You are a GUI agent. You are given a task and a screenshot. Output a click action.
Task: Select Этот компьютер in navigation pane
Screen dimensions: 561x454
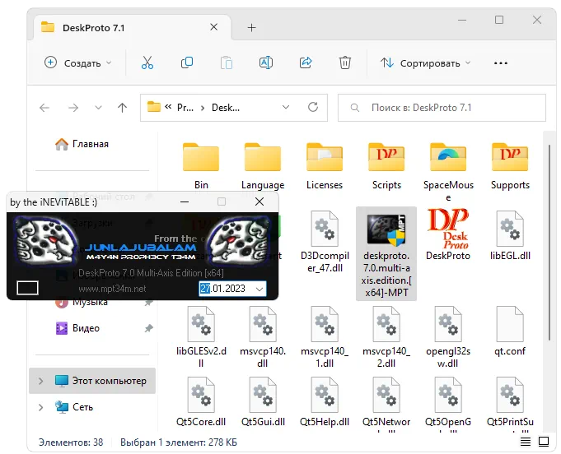pos(92,381)
